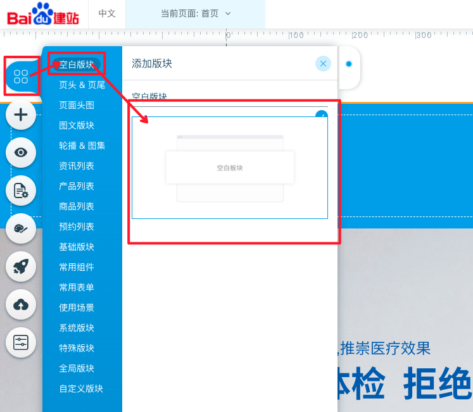This screenshot has height=412, width=473.
Task: Click the plus add-component icon
Action: pyautogui.click(x=21, y=115)
